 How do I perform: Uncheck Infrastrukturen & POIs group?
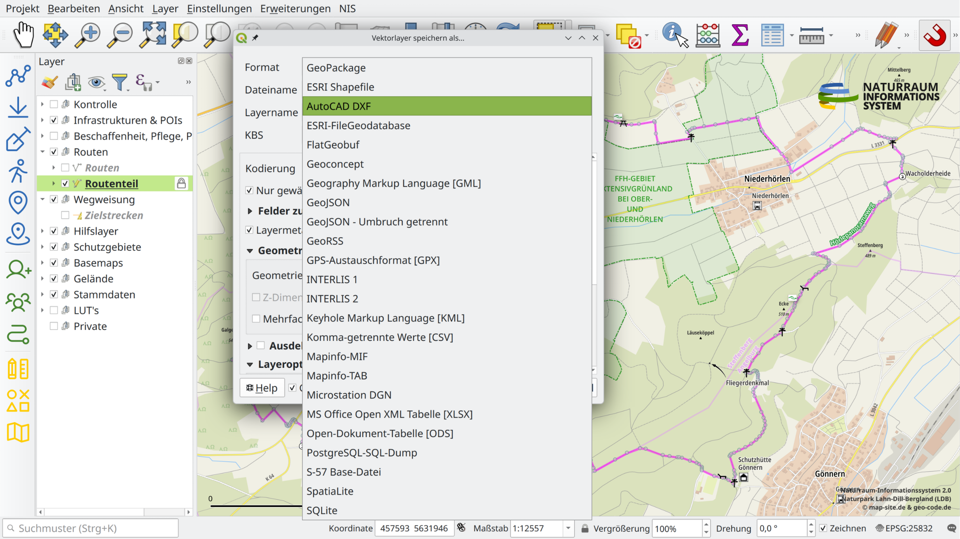[54, 120]
